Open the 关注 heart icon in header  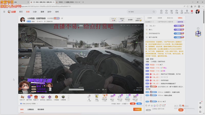166,11
